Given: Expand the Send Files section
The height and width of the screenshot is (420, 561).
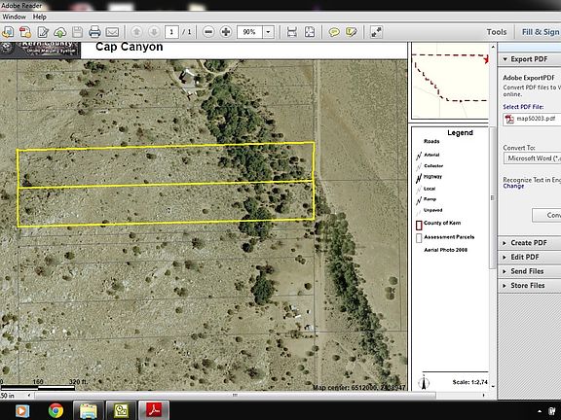Looking at the screenshot, I should point(530,271).
